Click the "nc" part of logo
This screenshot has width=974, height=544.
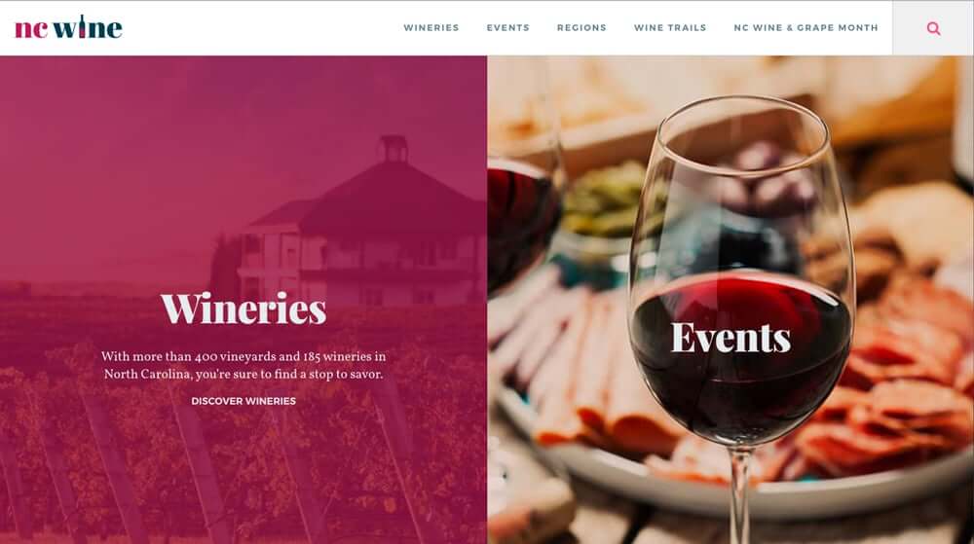click(31, 28)
